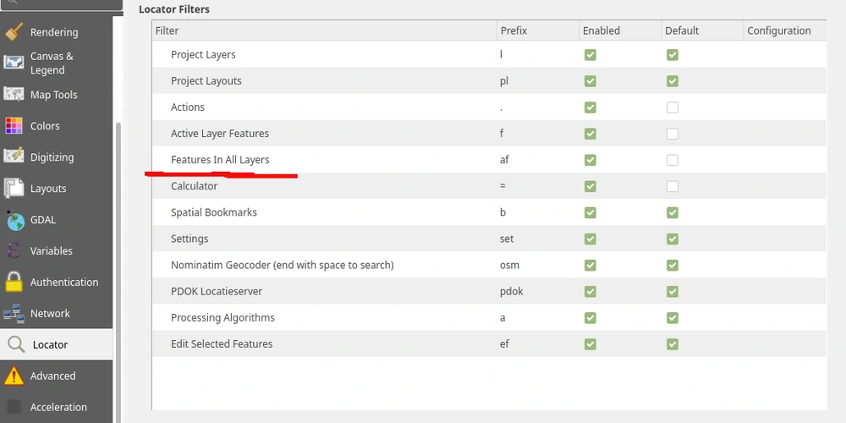The height and width of the screenshot is (423, 846).
Task: Go to Variables settings label
Action: [52, 251]
